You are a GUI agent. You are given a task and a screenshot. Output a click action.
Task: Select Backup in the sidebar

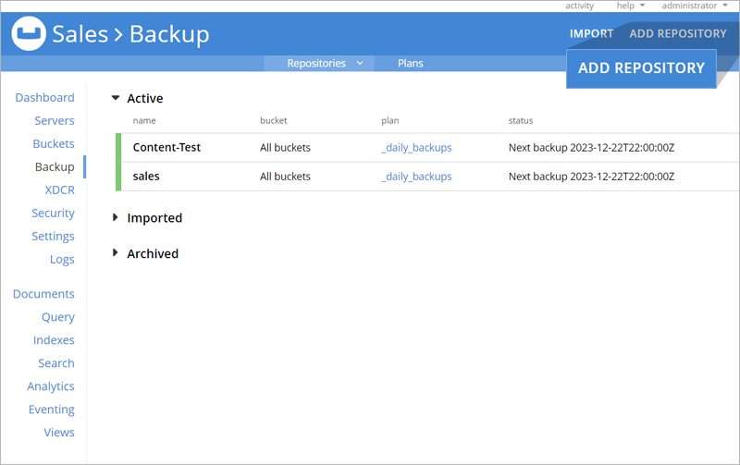pyautogui.click(x=55, y=167)
